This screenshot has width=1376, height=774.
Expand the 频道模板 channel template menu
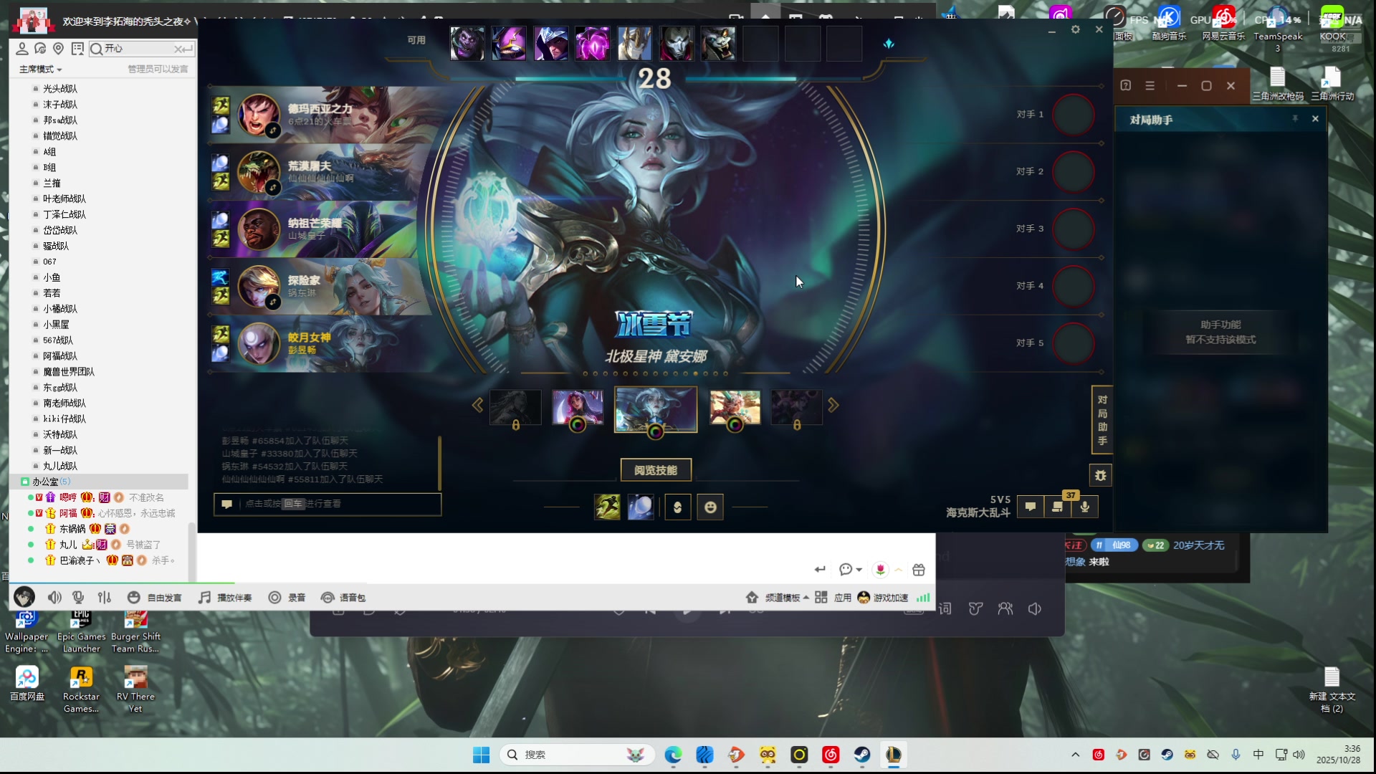pos(781,598)
